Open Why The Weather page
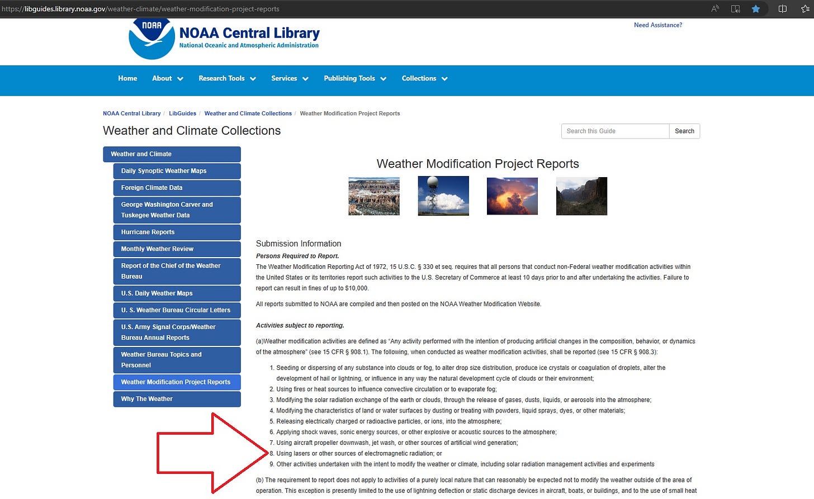 (177, 399)
